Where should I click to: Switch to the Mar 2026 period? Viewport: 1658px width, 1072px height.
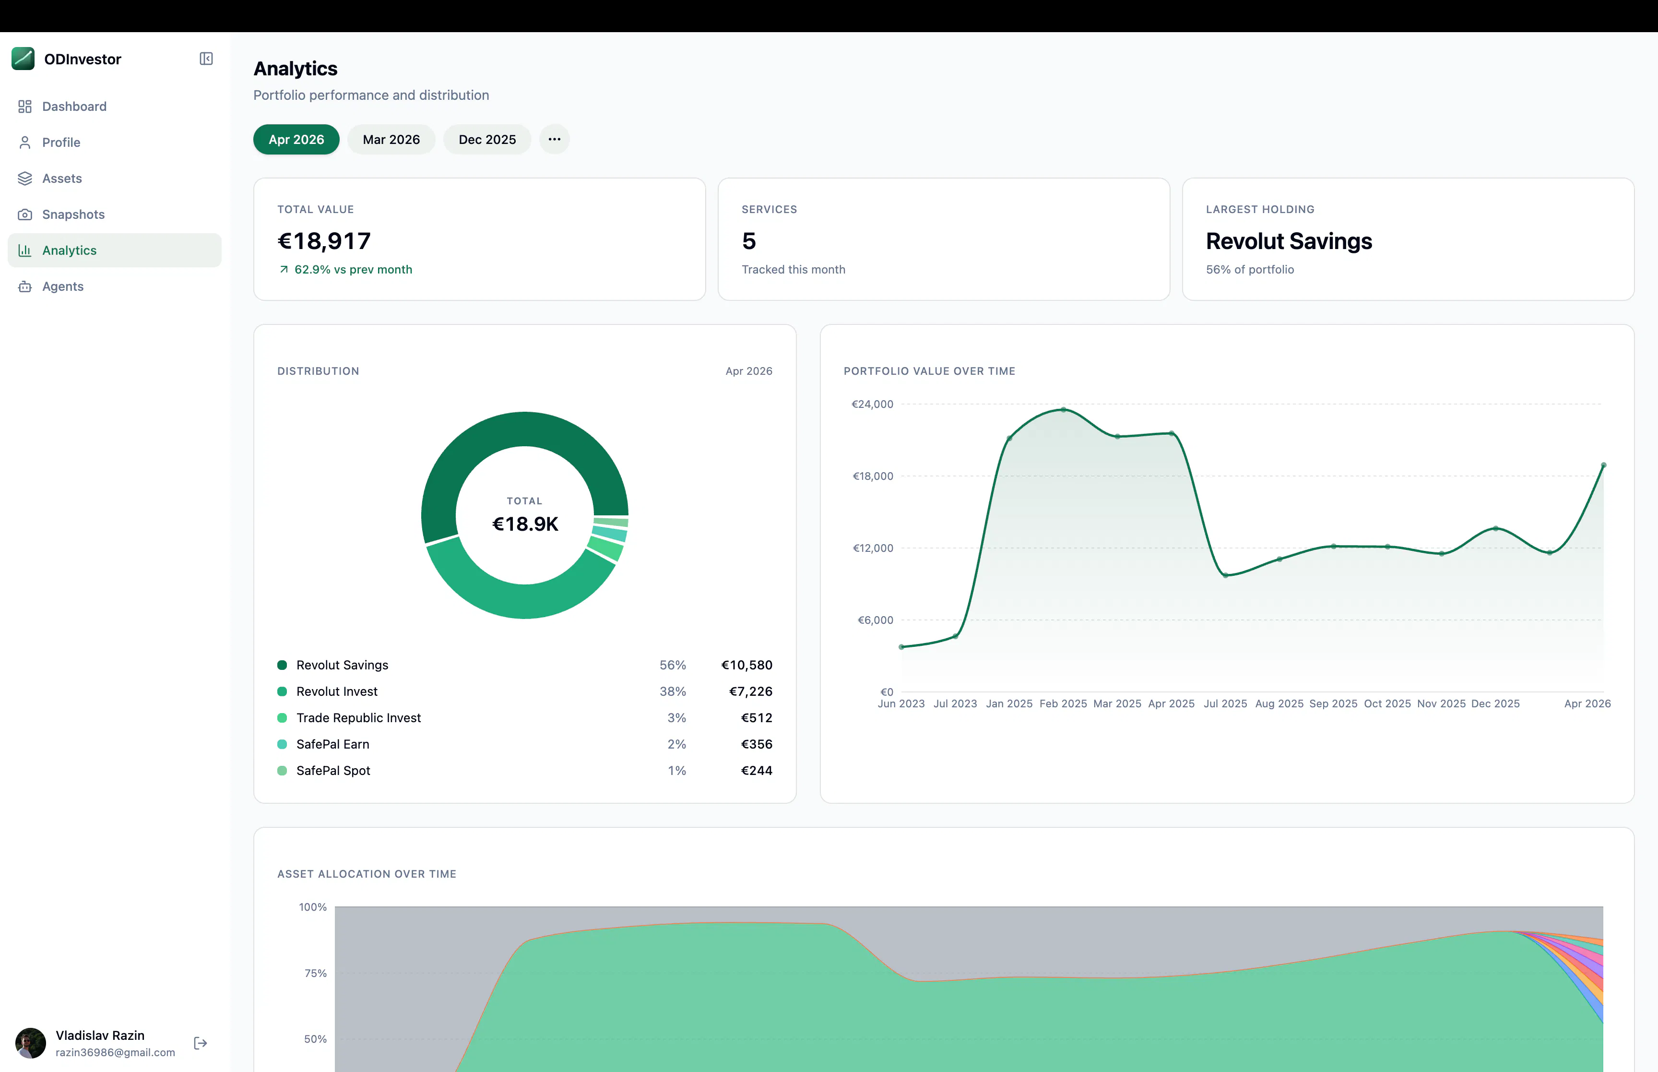(x=391, y=139)
